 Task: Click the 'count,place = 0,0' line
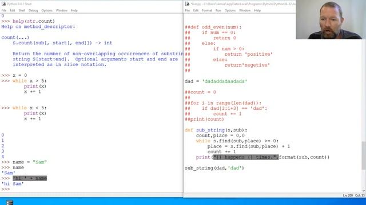coord(220,136)
